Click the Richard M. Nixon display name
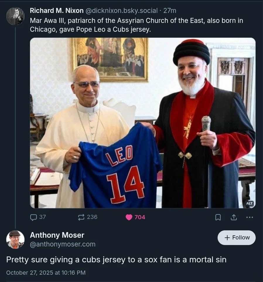 [57, 11]
